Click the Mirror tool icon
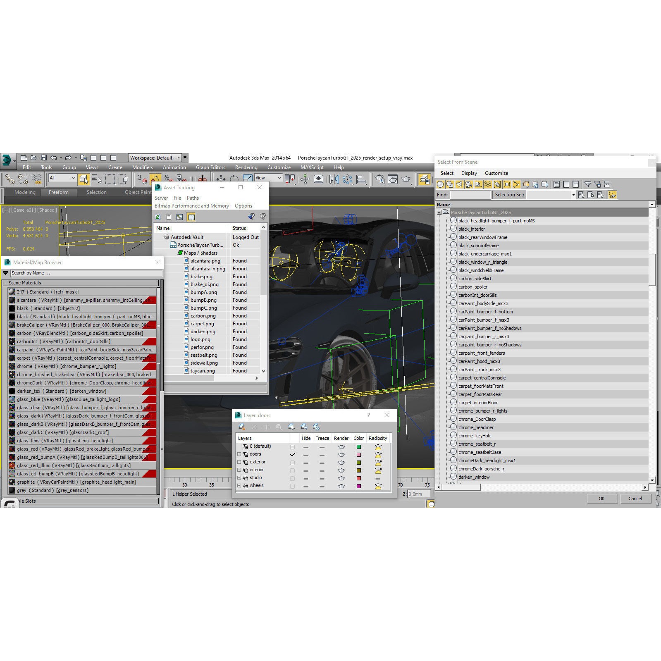Screen dimensions: 661x661 [x=334, y=179]
